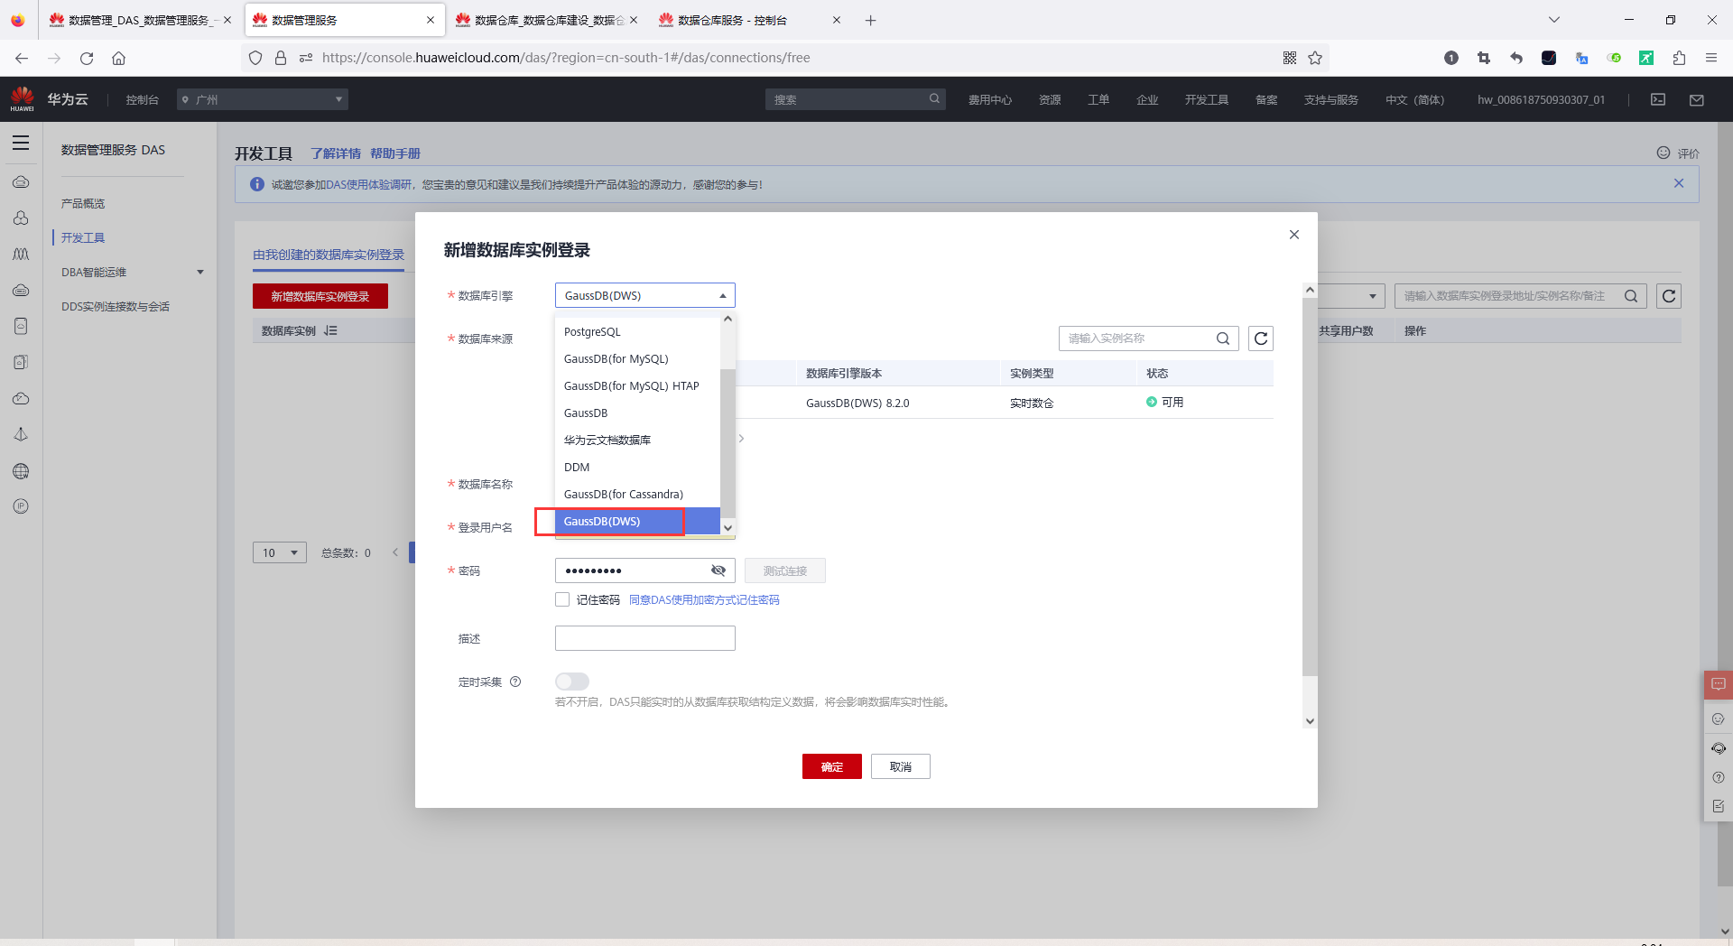Click the 产品概览 sidebar item
Image resolution: width=1733 pixels, height=946 pixels.
coord(83,203)
